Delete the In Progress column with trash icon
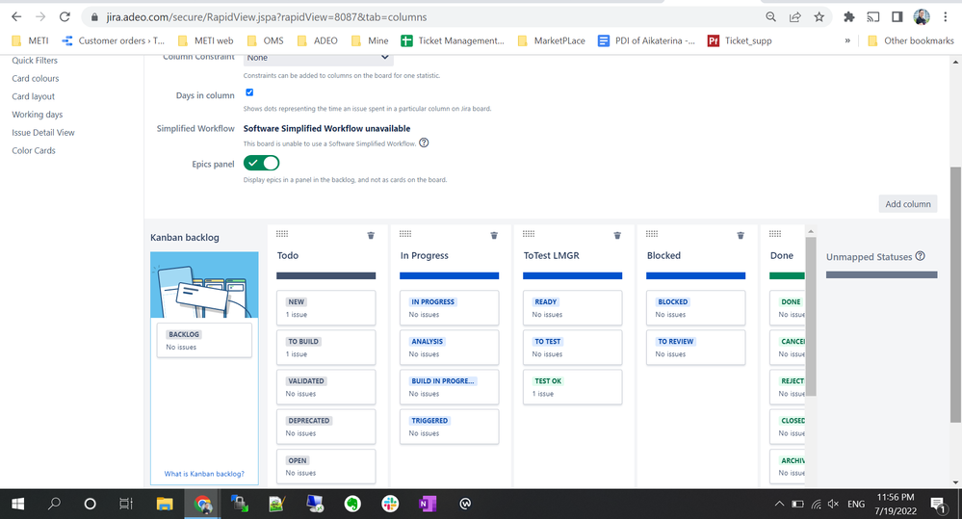Image resolution: width=962 pixels, height=519 pixels. [x=494, y=236]
